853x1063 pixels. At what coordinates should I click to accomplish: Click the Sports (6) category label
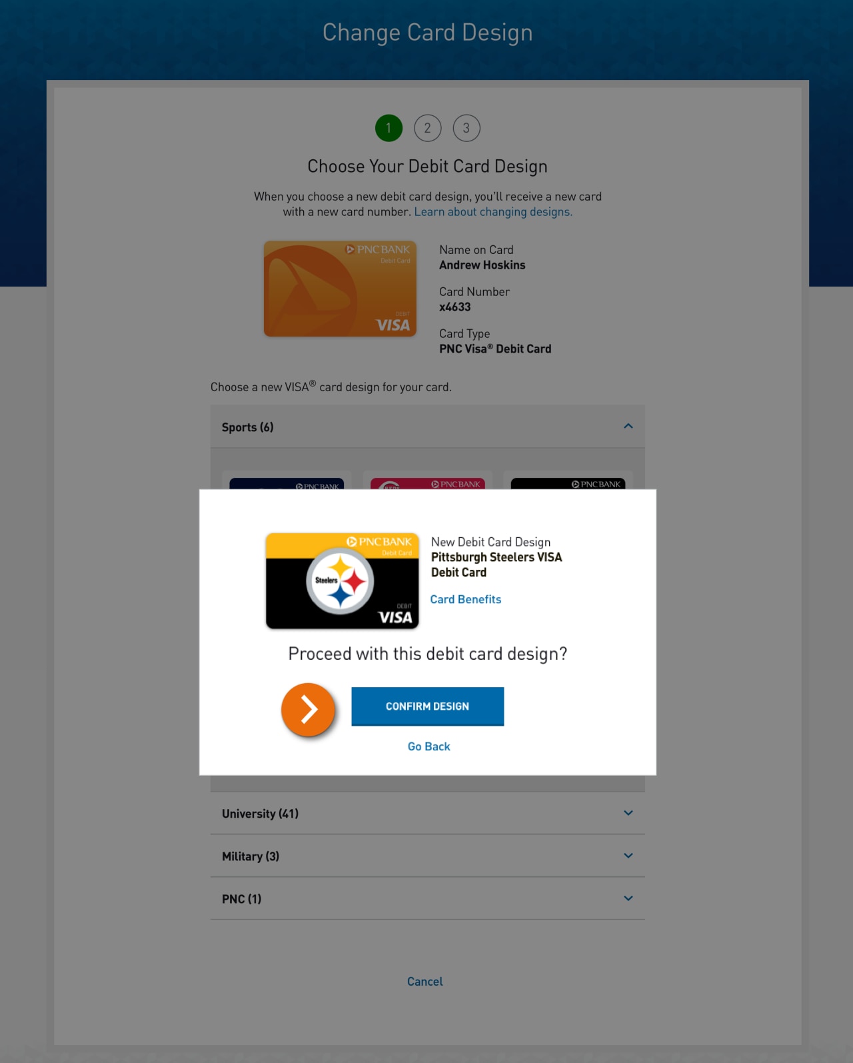tap(247, 427)
